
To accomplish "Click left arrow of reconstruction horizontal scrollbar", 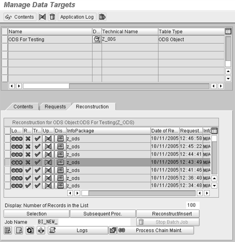I will pyautogui.click(x=70, y=193).
